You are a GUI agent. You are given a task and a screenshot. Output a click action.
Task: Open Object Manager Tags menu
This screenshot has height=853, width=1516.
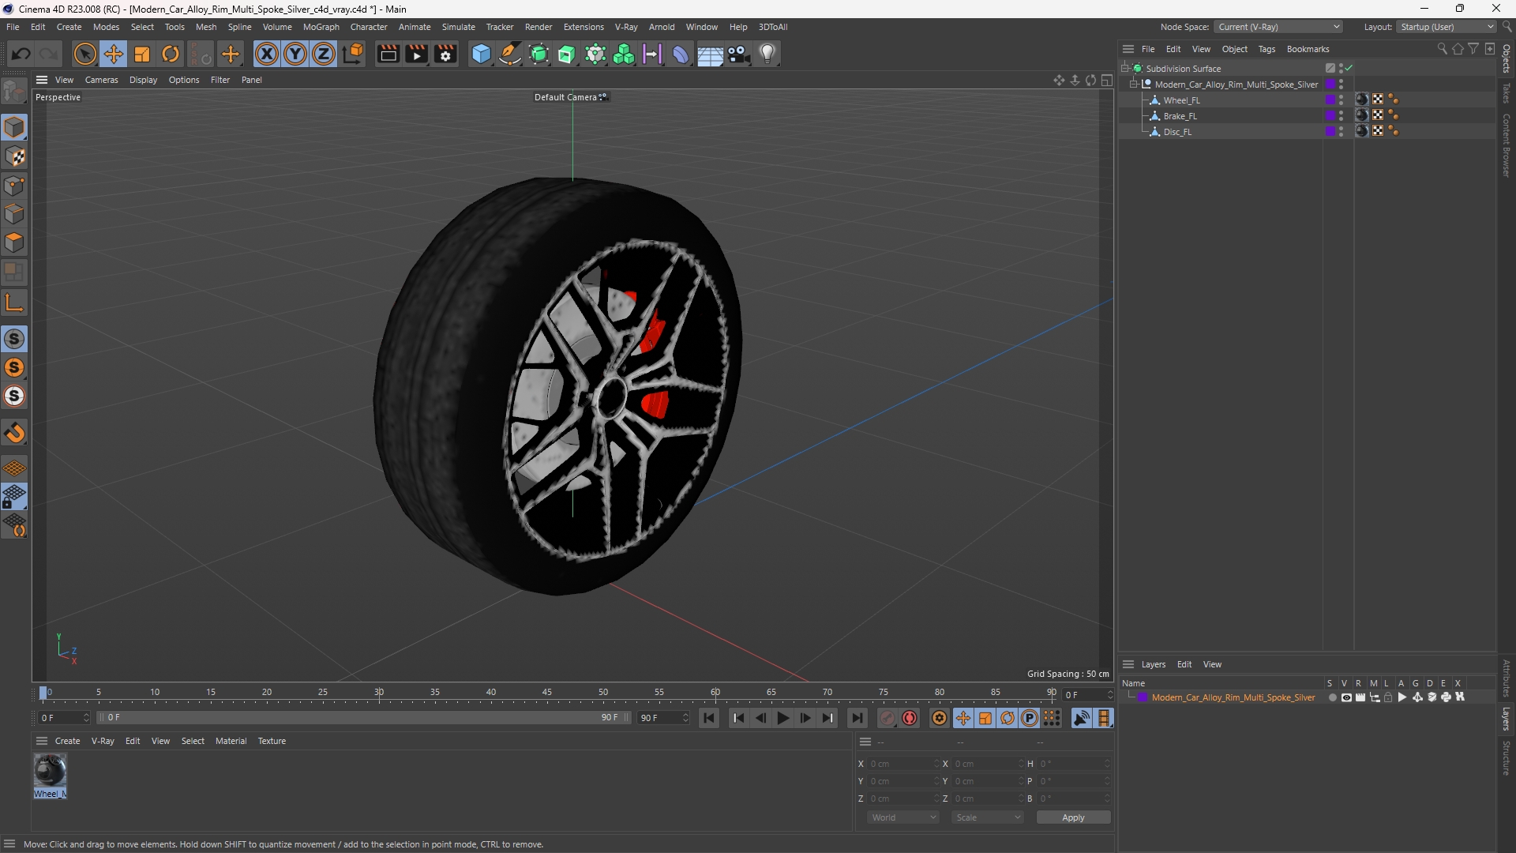coord(1266,49)
